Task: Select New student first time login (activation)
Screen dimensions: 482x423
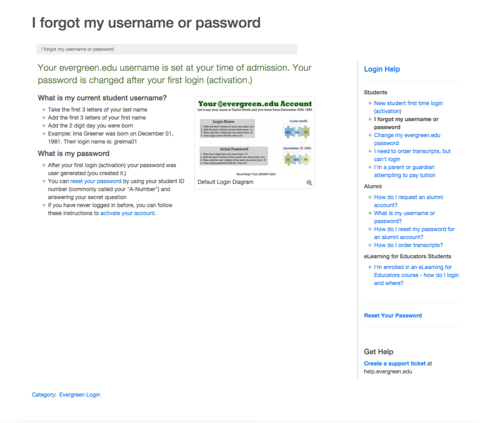Action: [408, 107]
